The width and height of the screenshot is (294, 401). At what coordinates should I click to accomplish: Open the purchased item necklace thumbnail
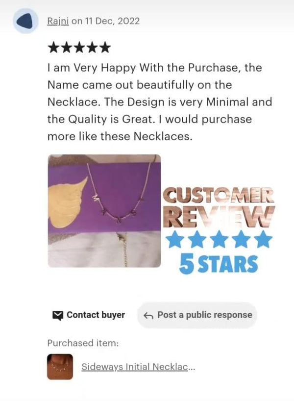60,367
